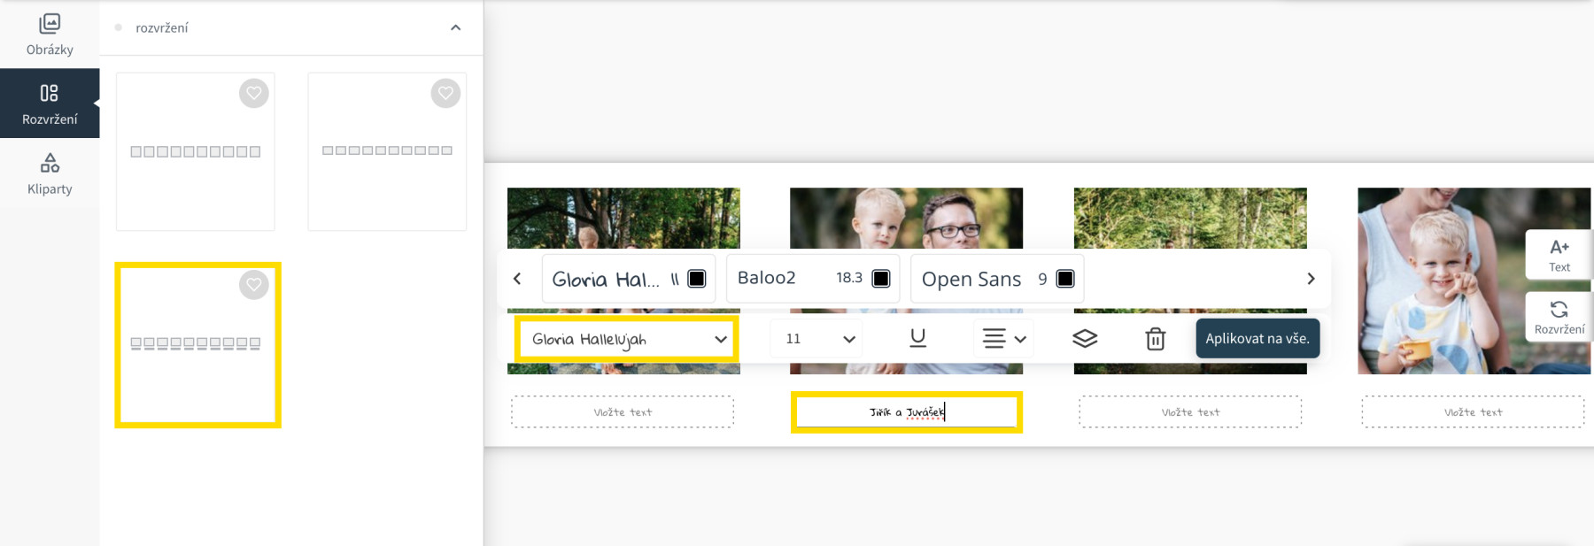Click the black color swatch beside Open Sans
Screen dimensions: 1594x546
coord(1065,279)
